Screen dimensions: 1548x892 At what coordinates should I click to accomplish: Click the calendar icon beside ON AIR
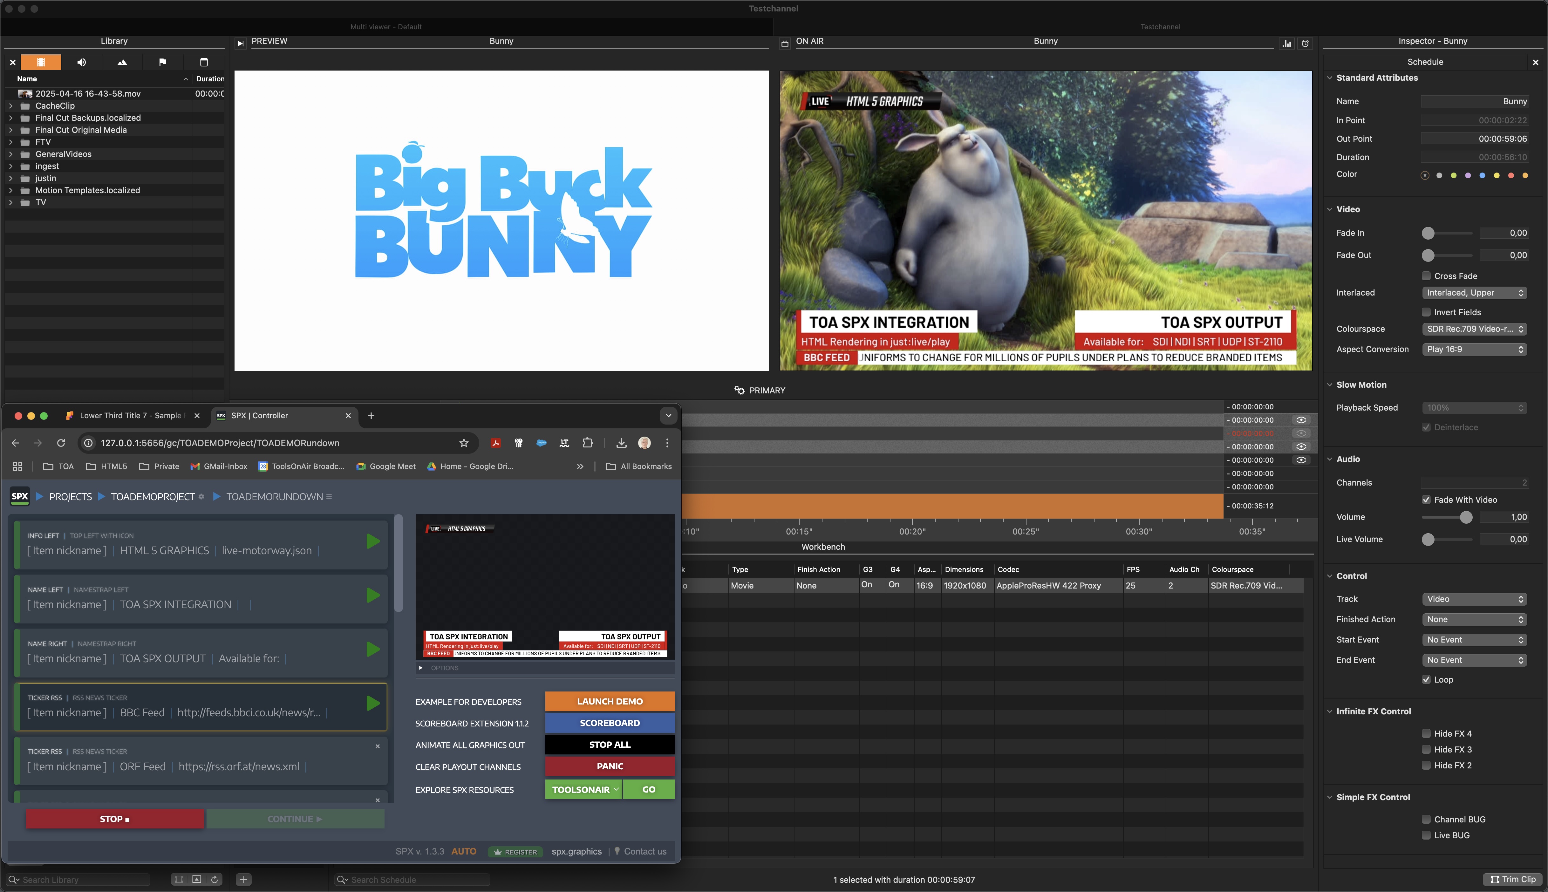click(785, 43)
